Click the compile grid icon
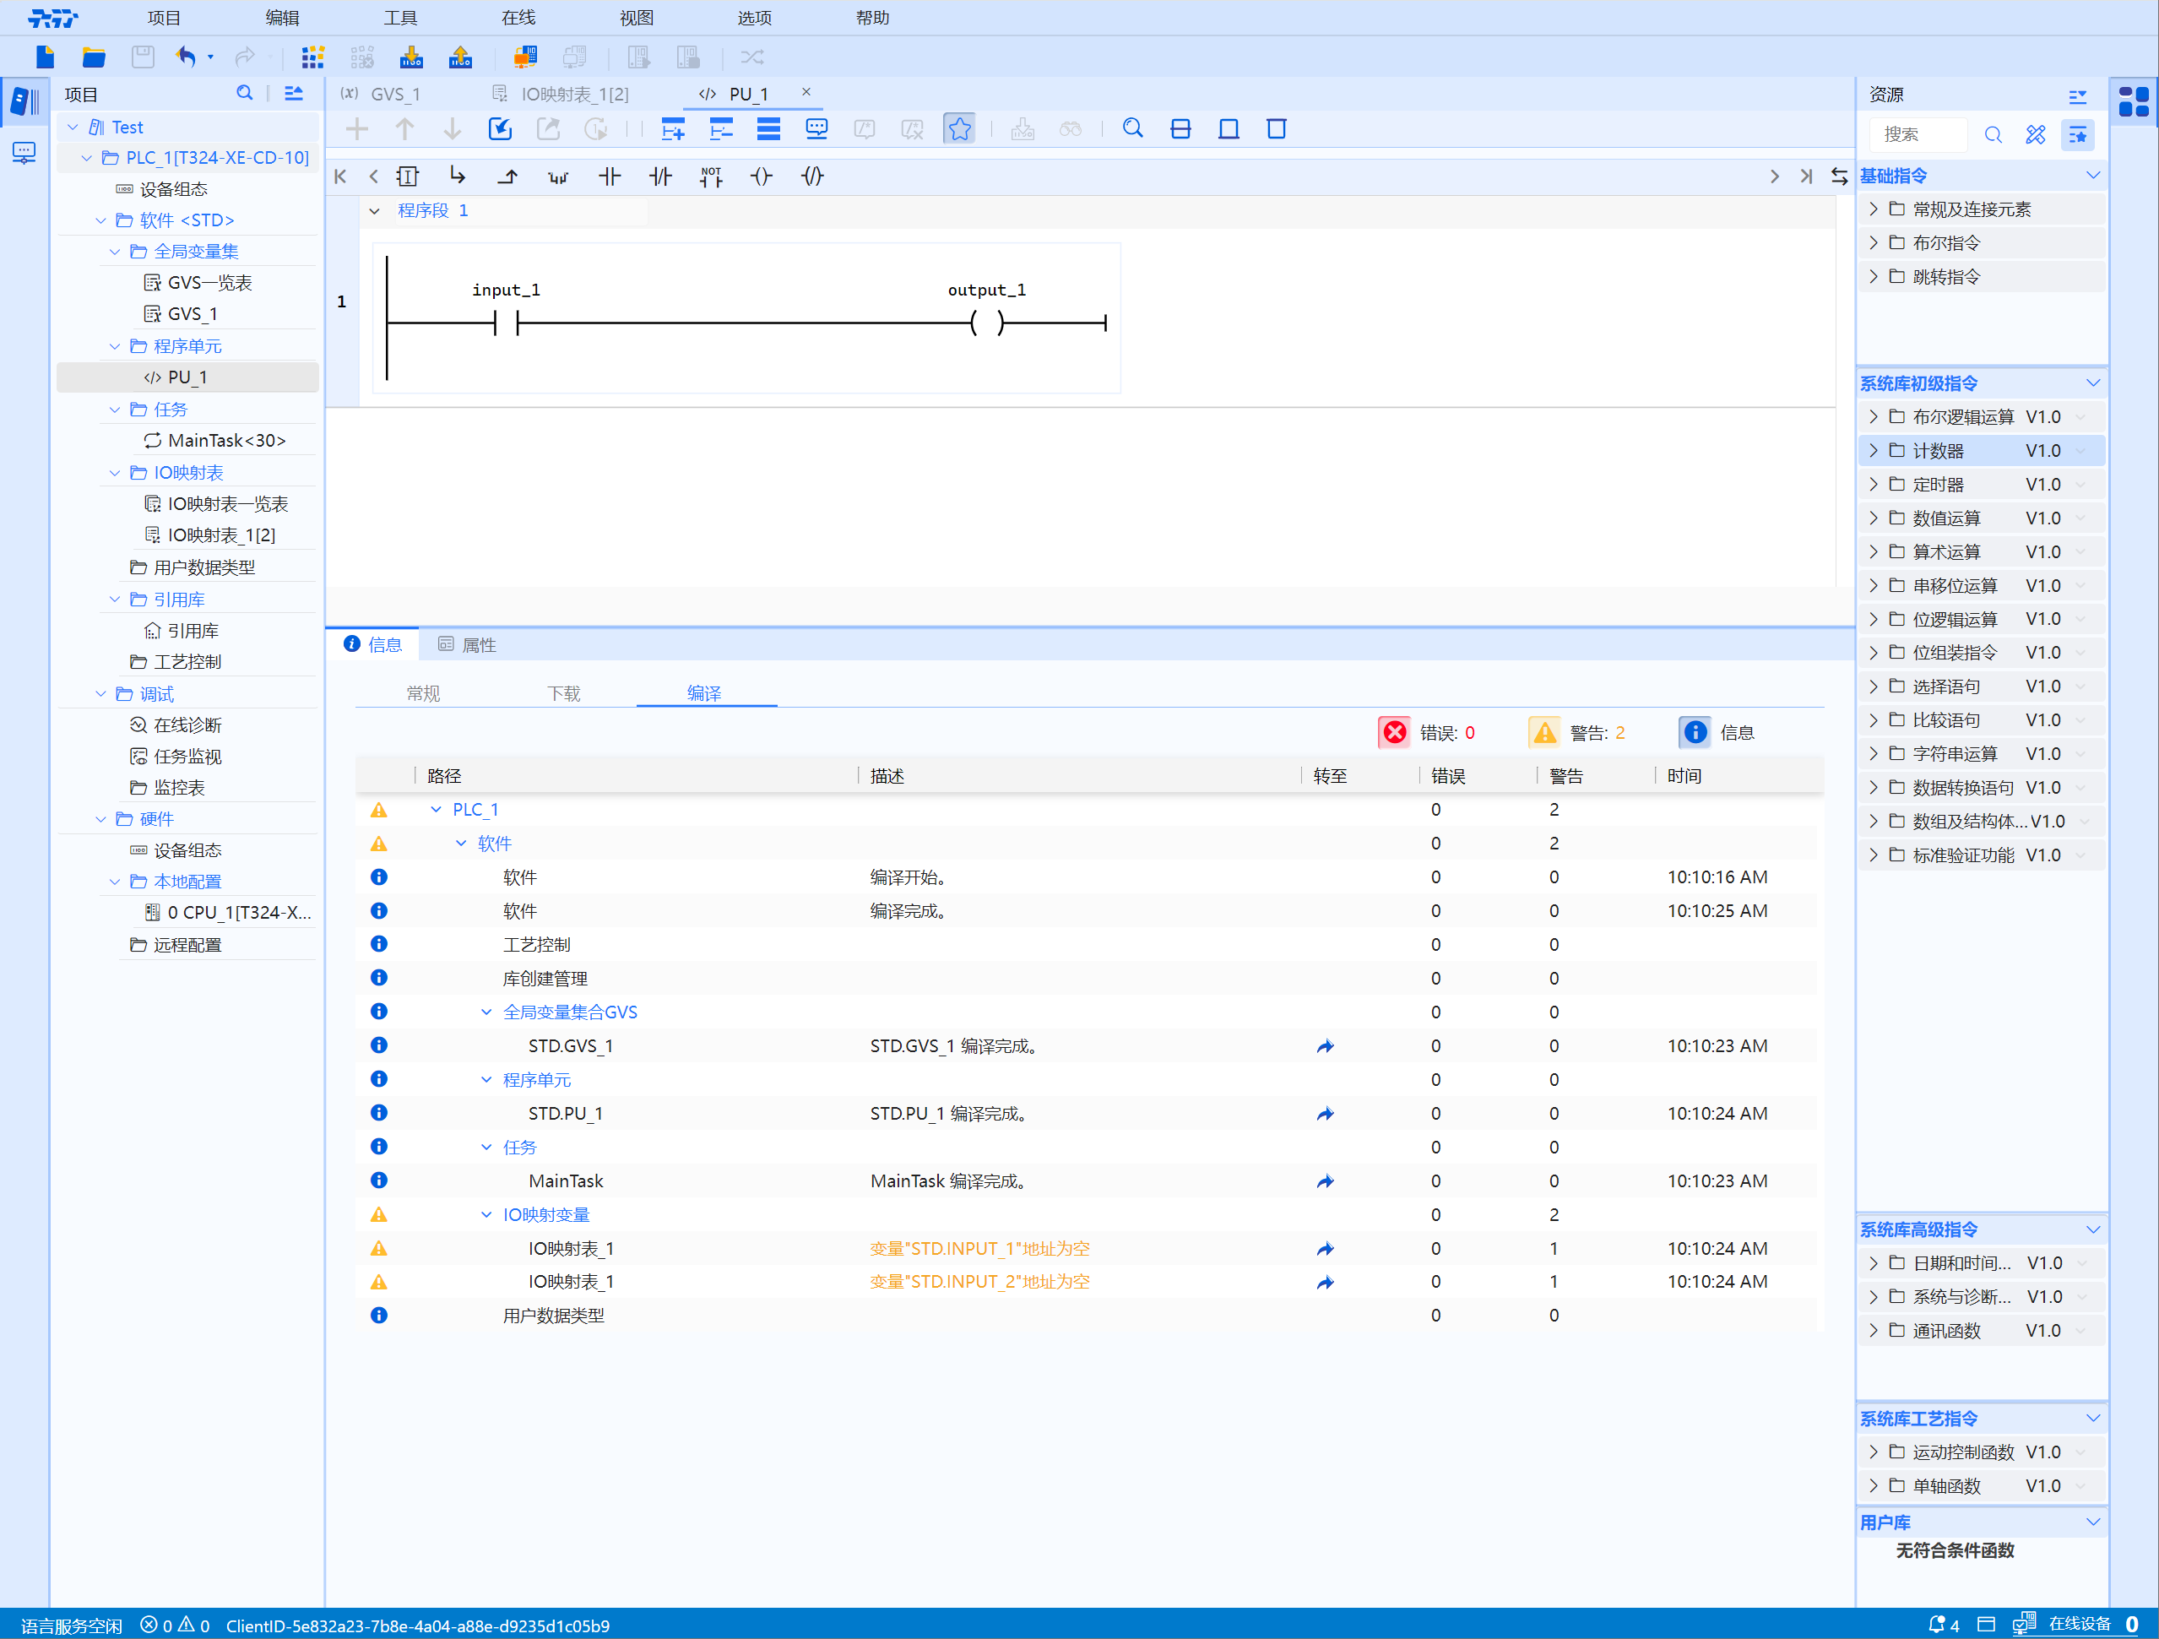 (x=312, y=57)
